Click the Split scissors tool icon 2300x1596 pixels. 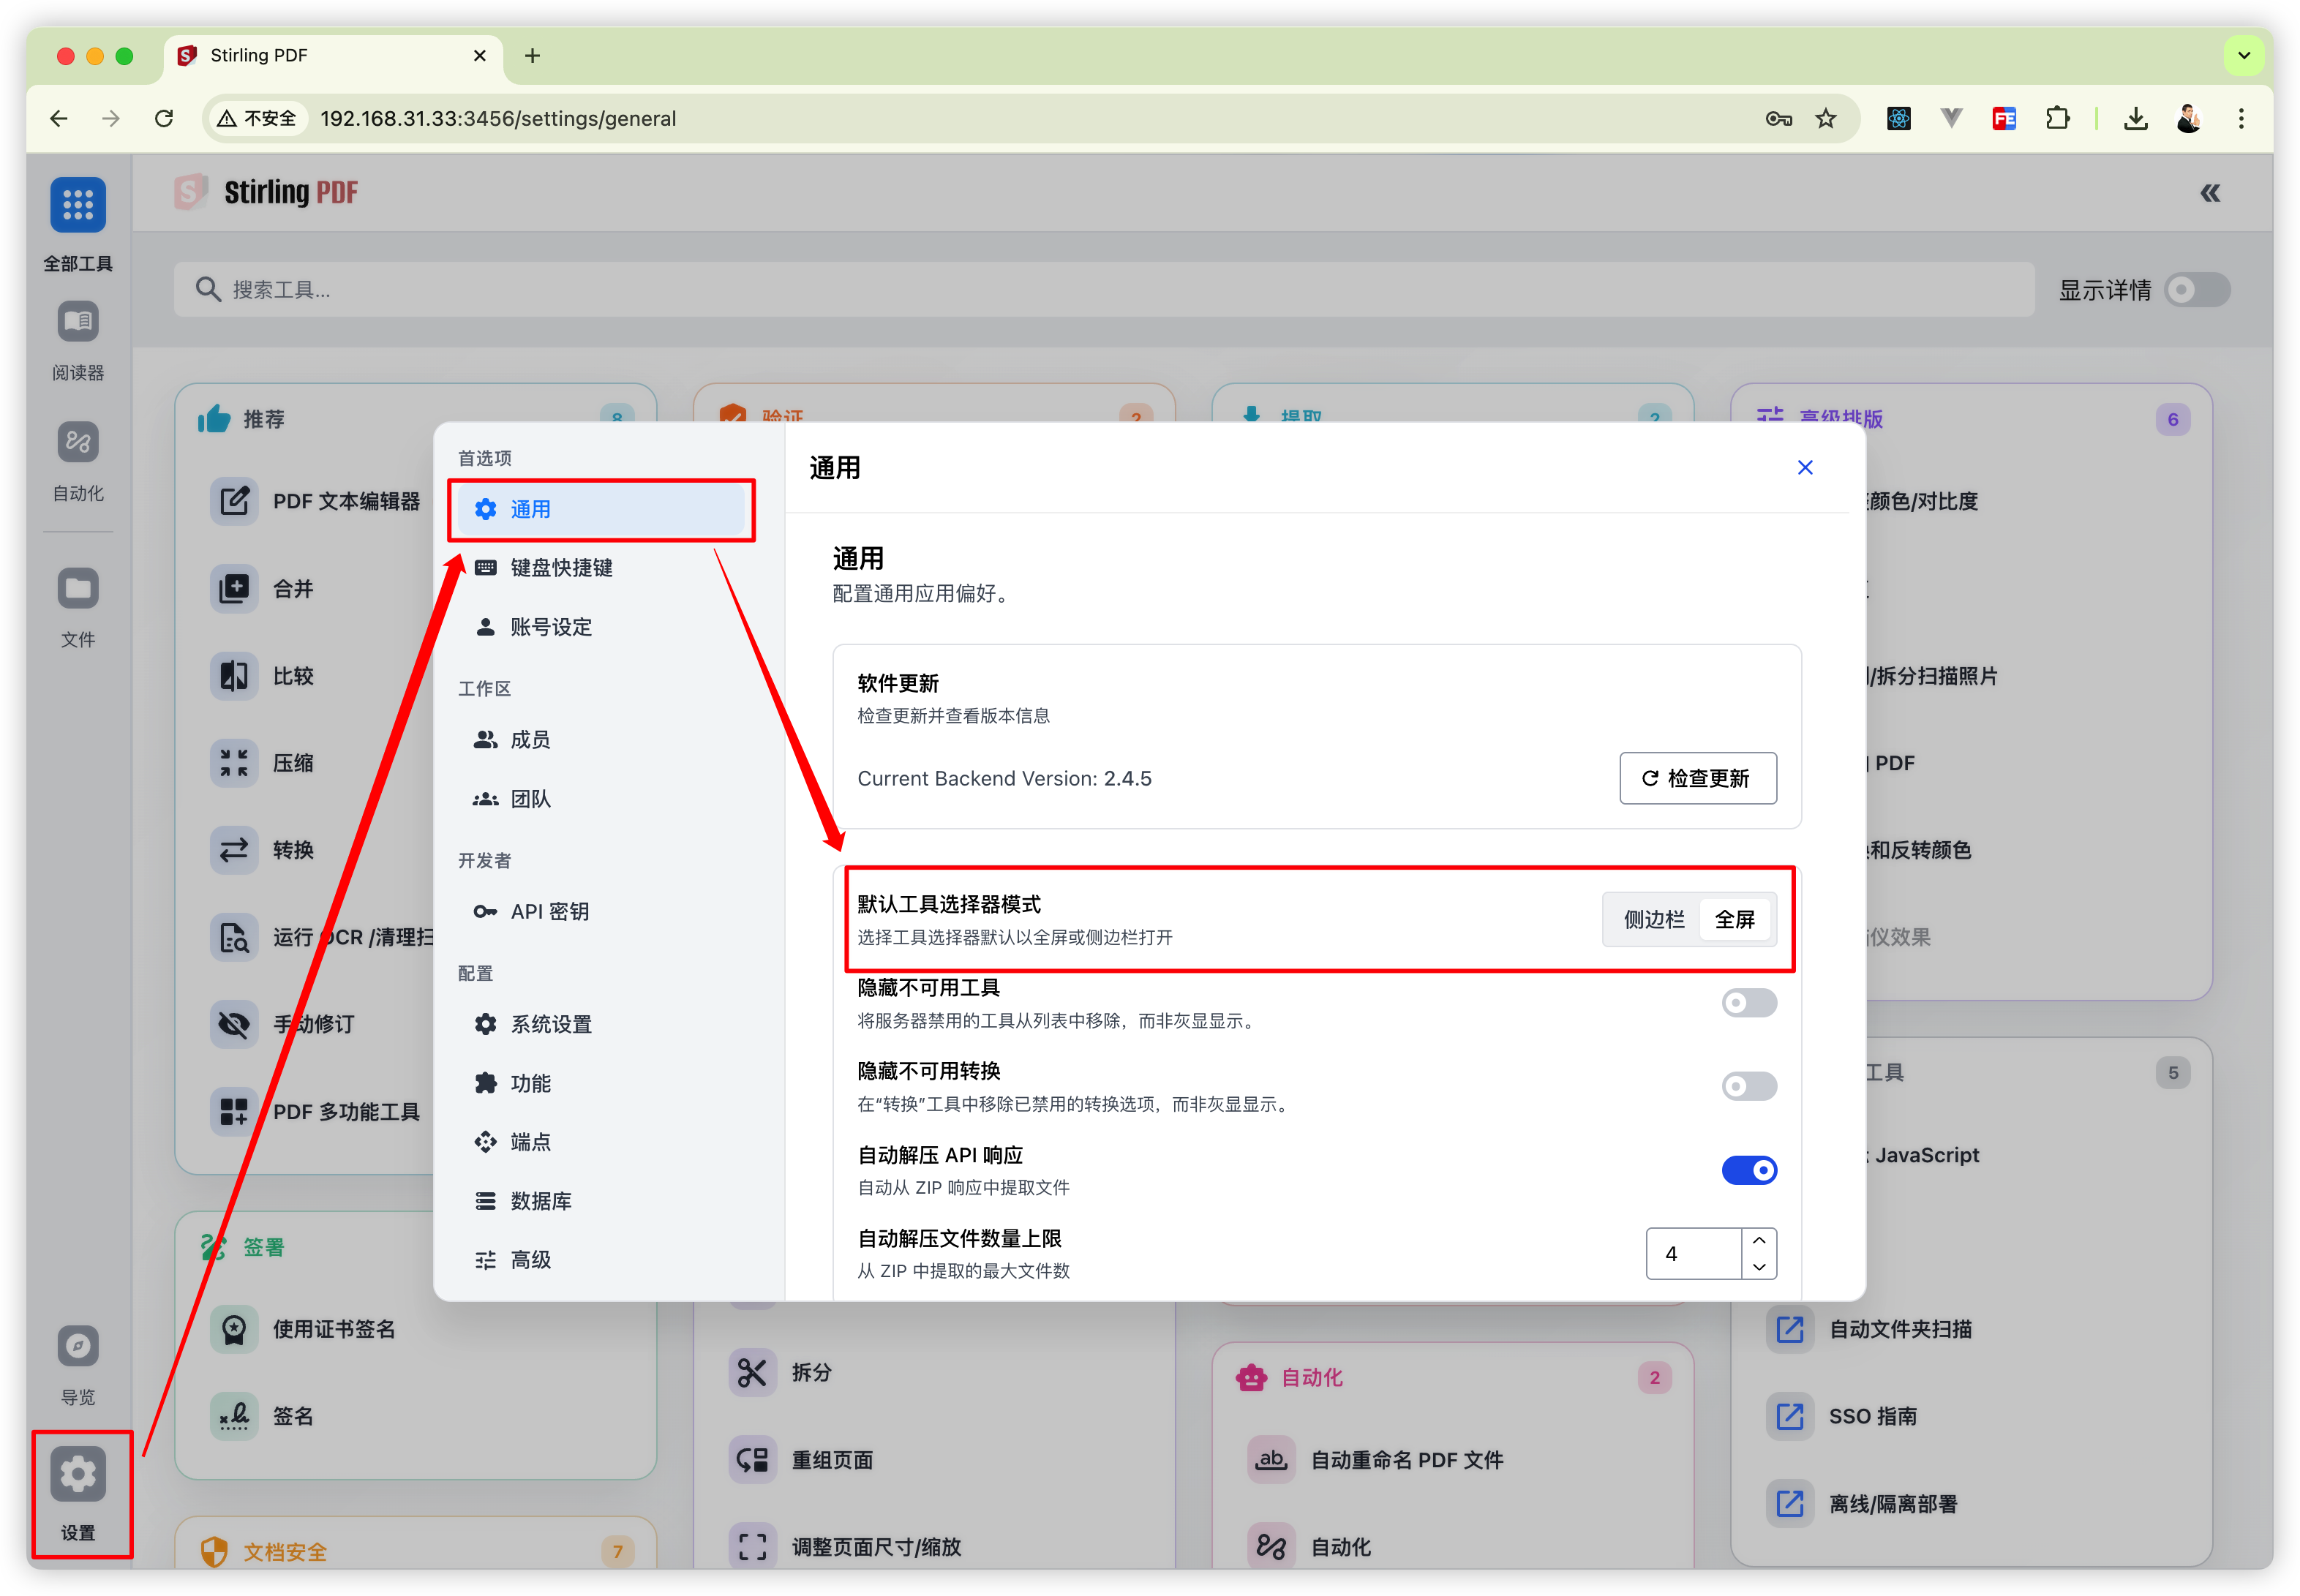click(x=752, y=1372)
